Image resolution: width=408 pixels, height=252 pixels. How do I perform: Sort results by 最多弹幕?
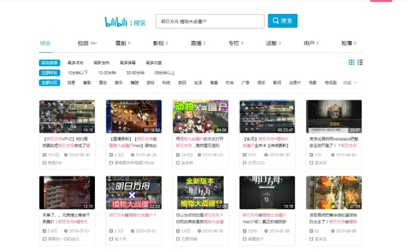[x=128, y=63]
